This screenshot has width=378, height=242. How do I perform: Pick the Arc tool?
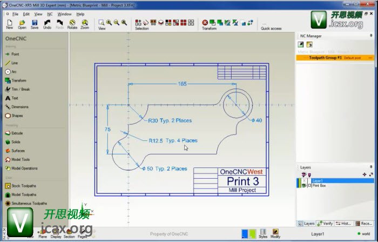tap(11, 72)
